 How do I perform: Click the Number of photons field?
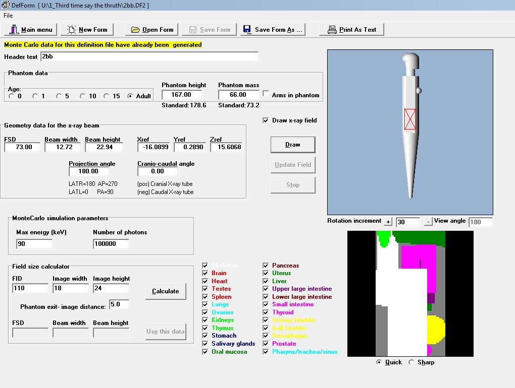[x=111, y=244]
